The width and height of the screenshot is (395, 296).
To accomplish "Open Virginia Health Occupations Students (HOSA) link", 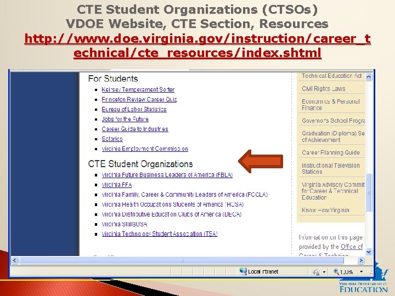I will [x=173, y=204].
